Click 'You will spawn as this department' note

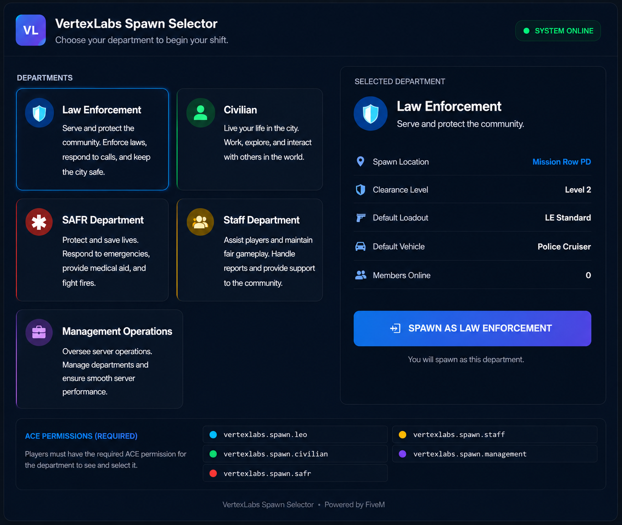tap(466, 360)
